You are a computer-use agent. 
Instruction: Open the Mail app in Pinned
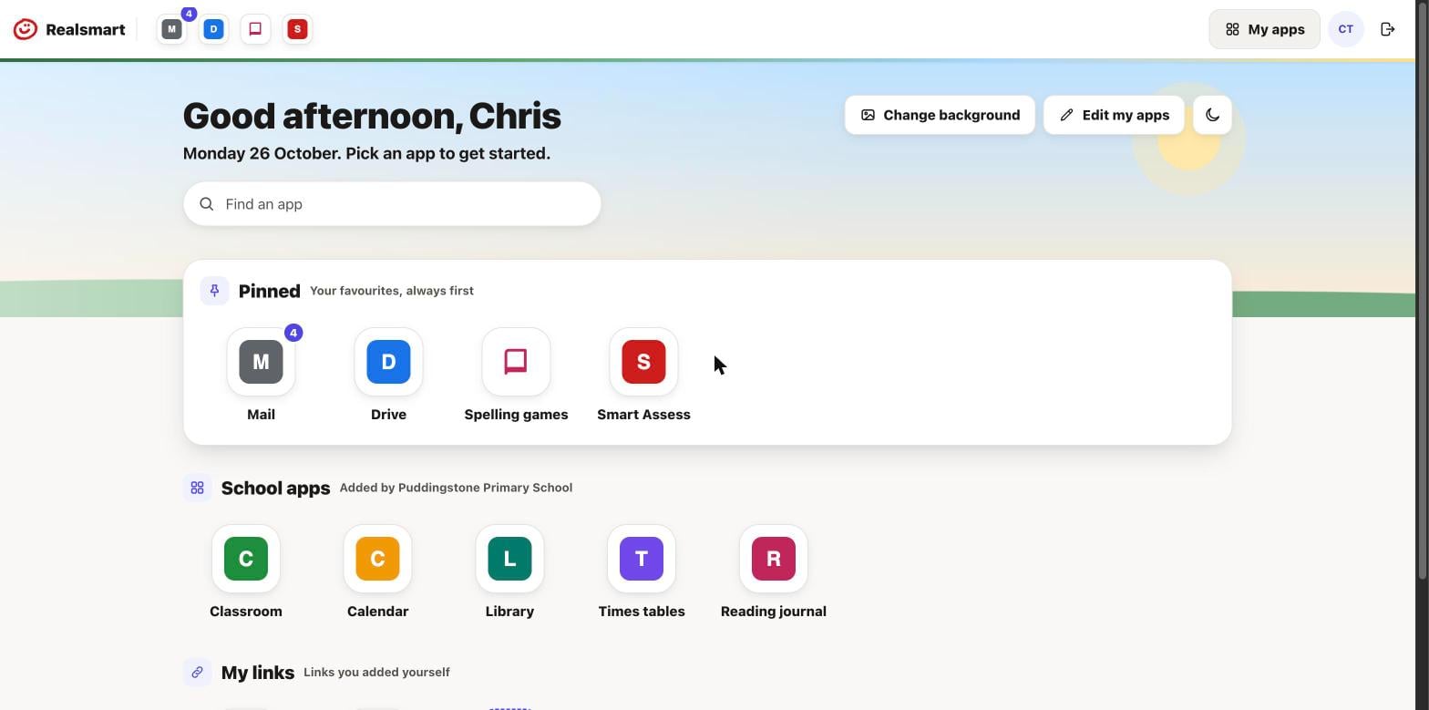coord(261,363)
